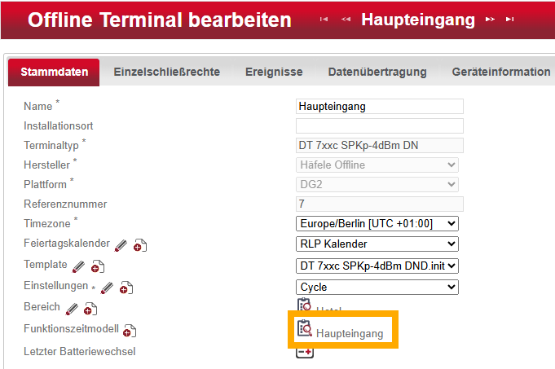
Task: Open the Timezone dropdown
Action: click(377, 223)
